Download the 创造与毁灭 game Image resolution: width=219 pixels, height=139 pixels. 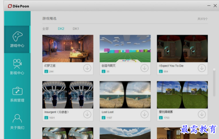click(145, 68)
